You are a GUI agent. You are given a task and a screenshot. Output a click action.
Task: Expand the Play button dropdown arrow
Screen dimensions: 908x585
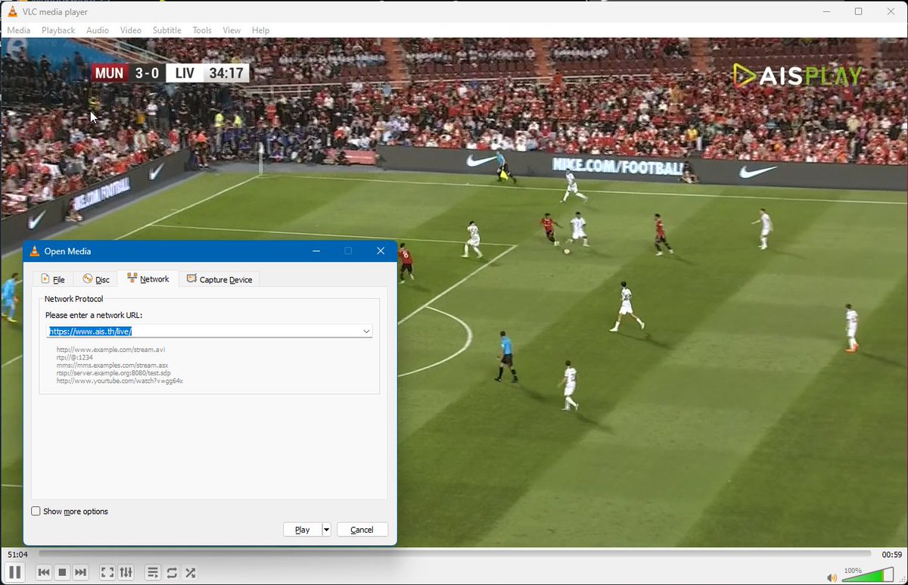tap(327, 530)
